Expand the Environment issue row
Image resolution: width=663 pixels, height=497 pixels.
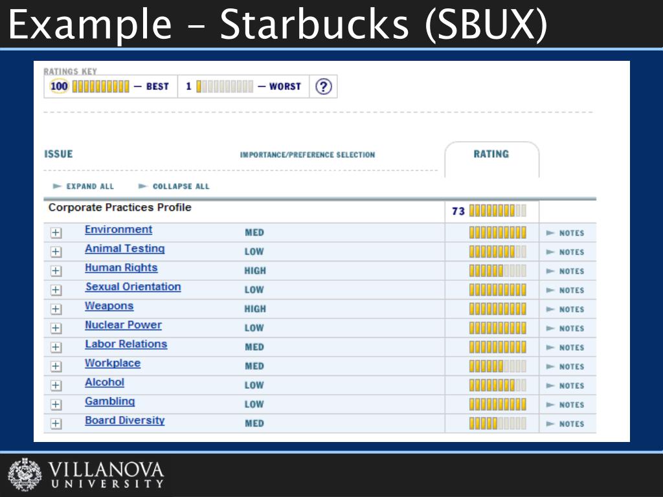[x=56, y=233]
